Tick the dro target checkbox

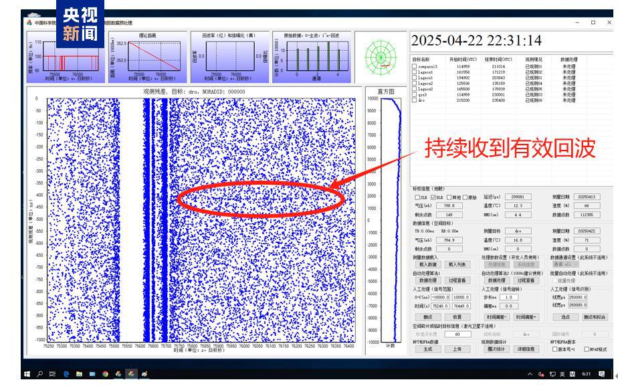pos(414,100)
